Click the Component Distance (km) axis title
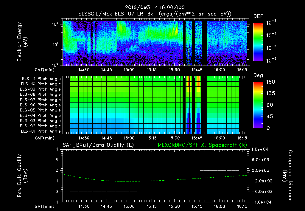The height and width of the screenshot is (211, 305). 287,176
